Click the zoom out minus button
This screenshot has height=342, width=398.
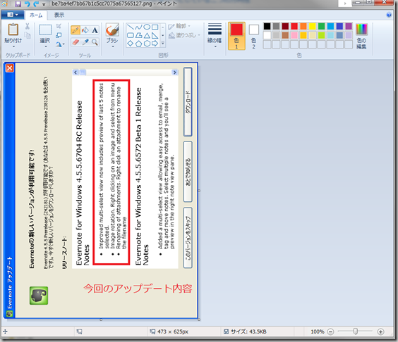330,331
